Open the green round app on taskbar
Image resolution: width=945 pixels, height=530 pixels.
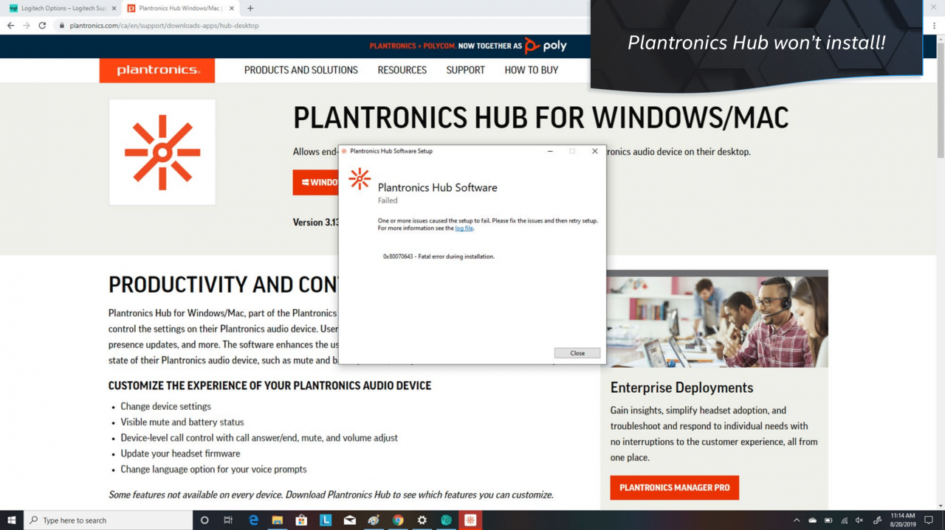pyautogui.click(x=446, y=520)
